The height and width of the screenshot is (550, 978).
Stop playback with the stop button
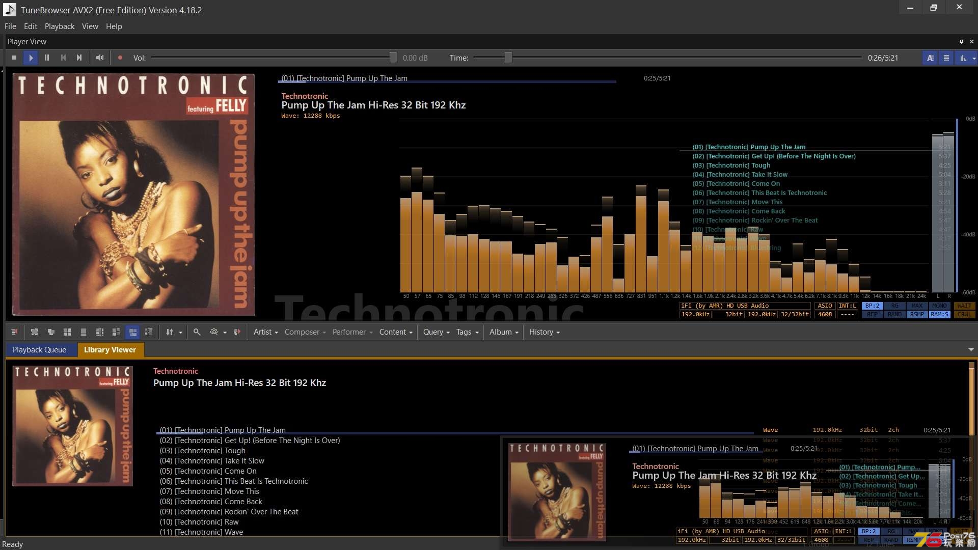(14, 58)
